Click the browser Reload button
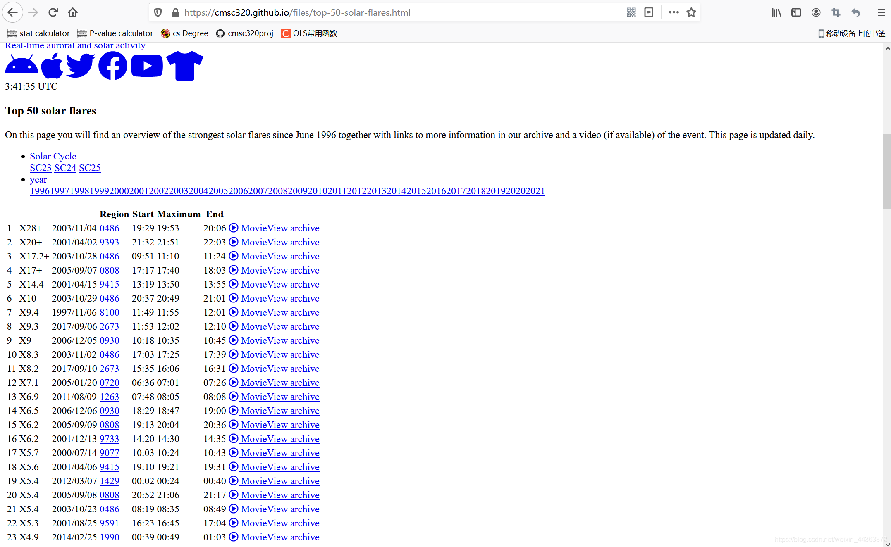 pos(53,12)
